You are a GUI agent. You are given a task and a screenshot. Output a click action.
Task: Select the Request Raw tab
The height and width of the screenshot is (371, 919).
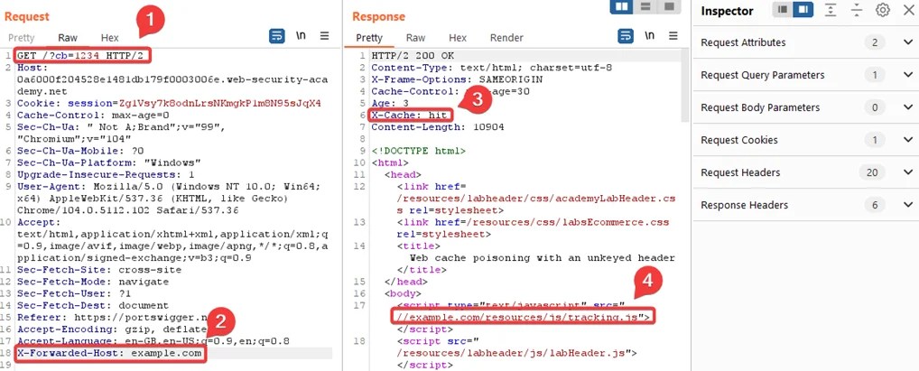68,38
